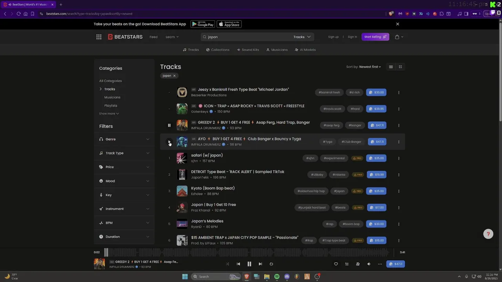Open the Sort by Newest first dropdown
Viewport: 502px width, 282px height.
tap(364, 67)
